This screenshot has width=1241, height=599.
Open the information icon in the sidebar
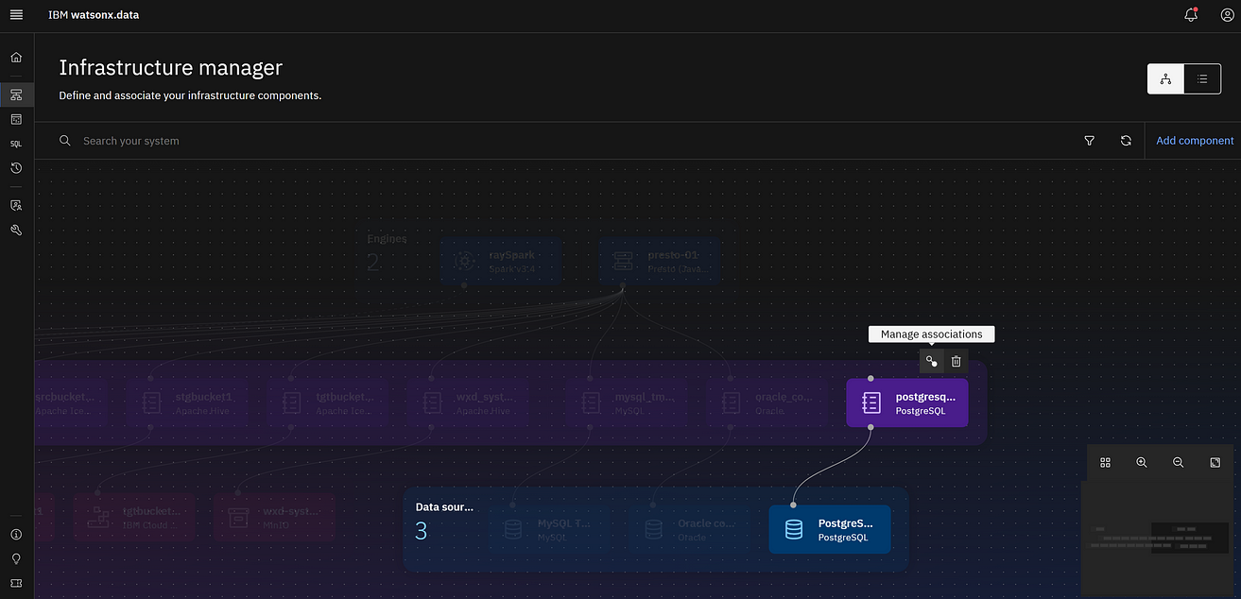(x=16, y=535)
